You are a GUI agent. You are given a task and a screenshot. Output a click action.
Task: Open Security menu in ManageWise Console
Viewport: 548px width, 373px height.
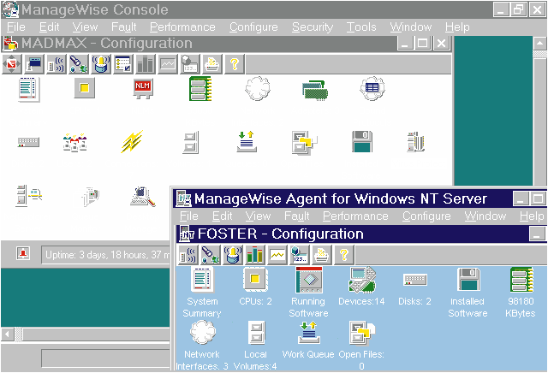click(x=313, y=27)
